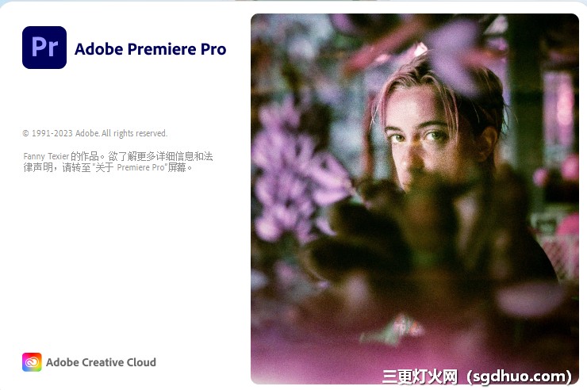Click the word "Premiere" in the title

[x=162, y=49]
